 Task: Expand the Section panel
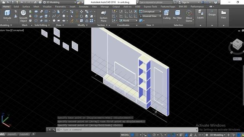click(102, 25)
